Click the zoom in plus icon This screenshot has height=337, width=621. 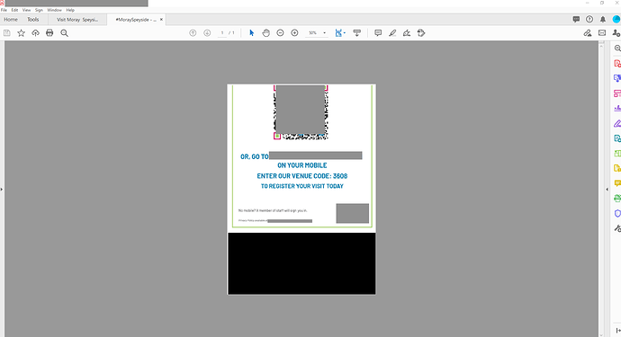[294, 33]
